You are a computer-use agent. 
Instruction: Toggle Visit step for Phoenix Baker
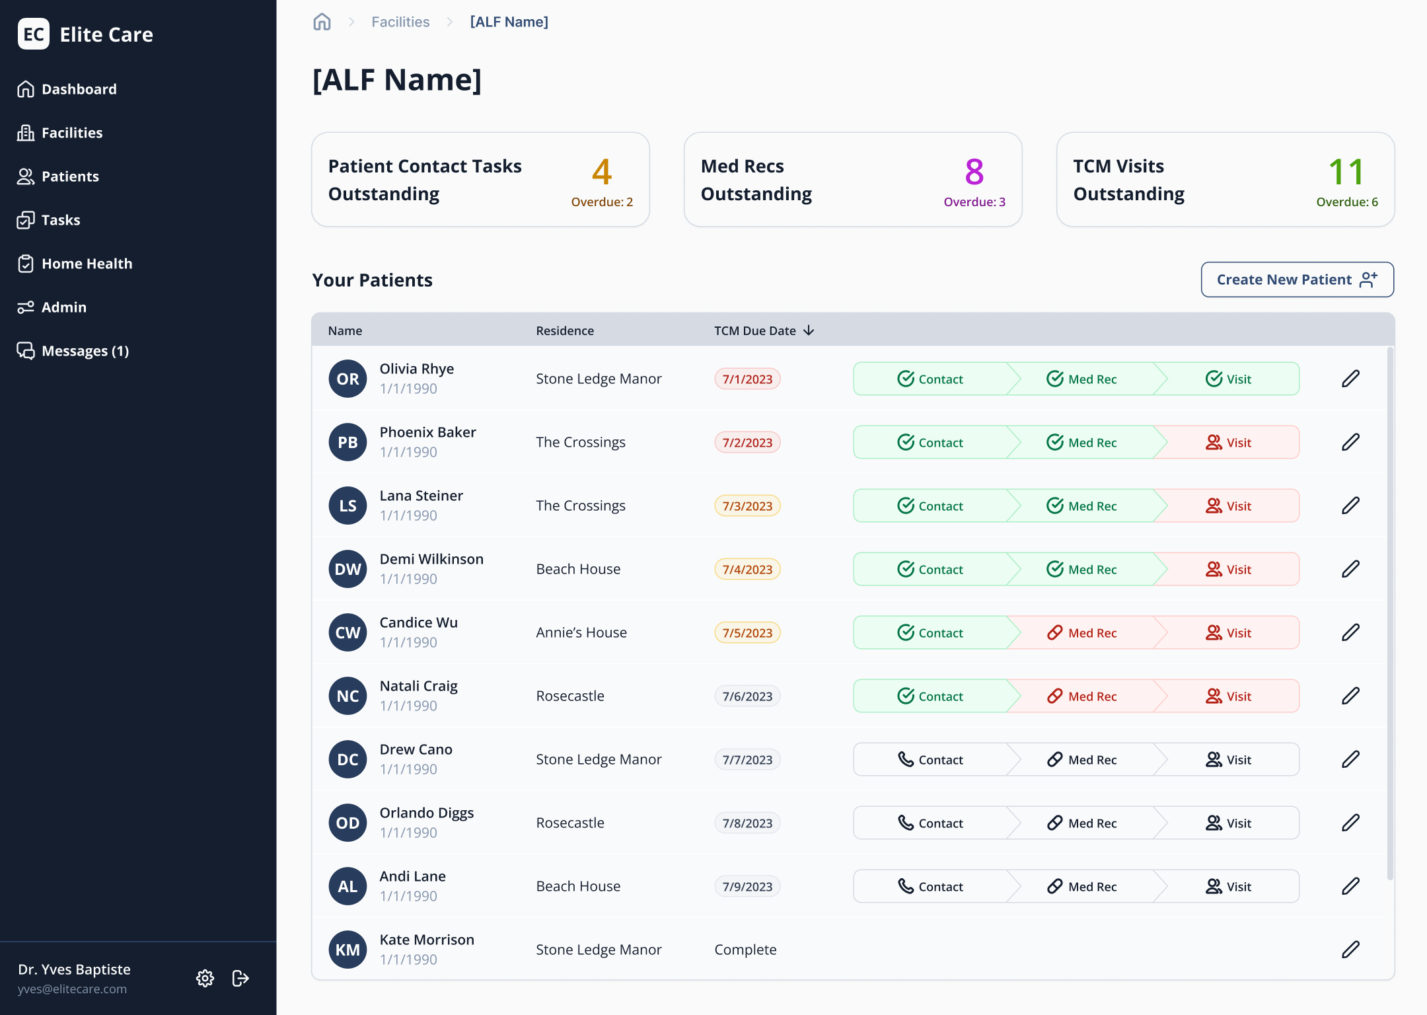[x=1228, y=442]
